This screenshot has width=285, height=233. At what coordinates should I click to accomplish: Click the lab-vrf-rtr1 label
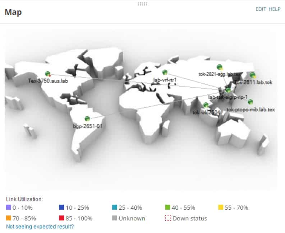165,80
